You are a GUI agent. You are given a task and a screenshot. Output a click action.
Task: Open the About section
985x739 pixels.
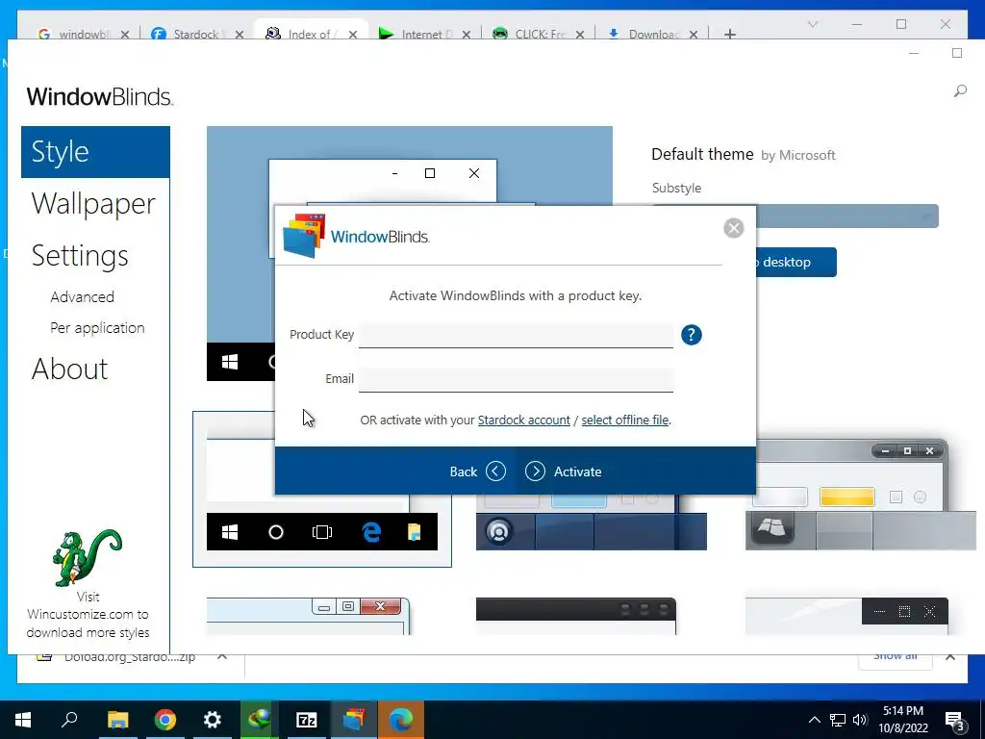point(69,369)
